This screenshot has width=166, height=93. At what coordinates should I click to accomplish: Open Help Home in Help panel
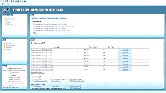tap(8, 43)
